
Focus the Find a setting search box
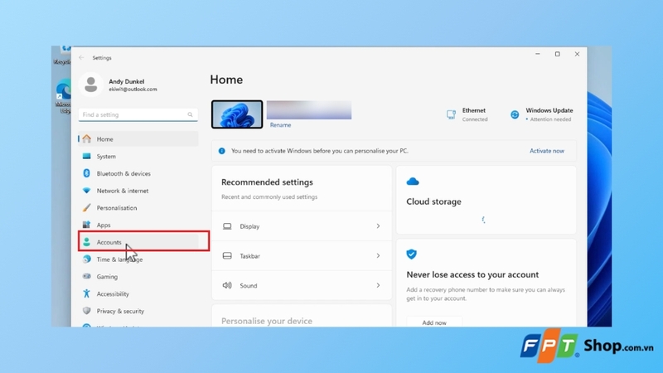(x=138, y=114)
